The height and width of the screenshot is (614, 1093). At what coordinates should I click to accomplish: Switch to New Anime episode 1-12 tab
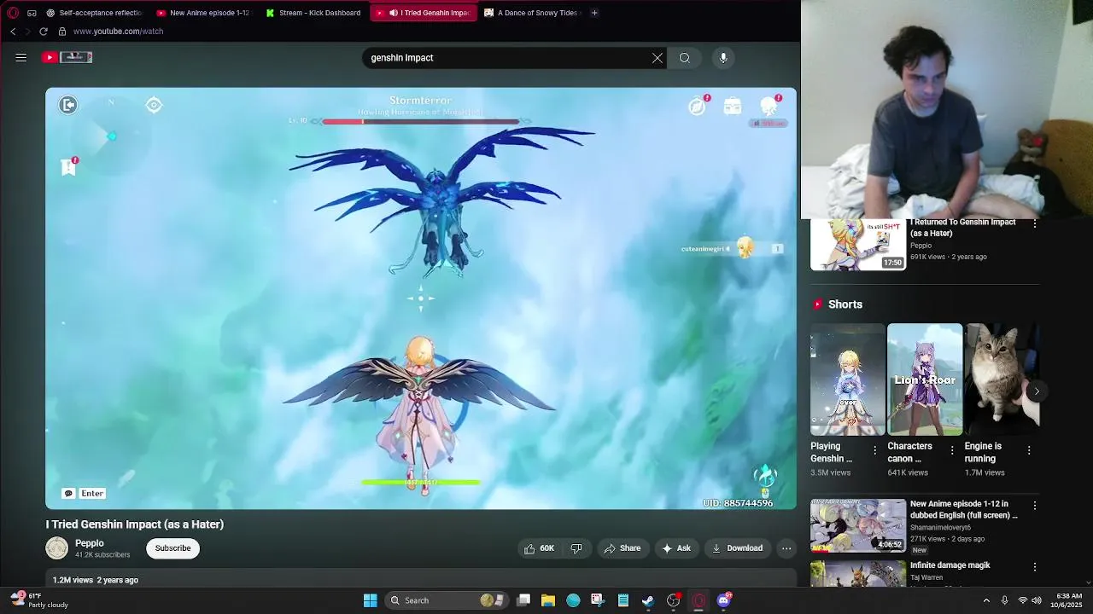coord(203,13)
